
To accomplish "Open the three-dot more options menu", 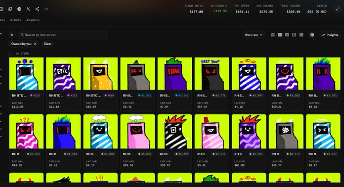I will [46, 9].
